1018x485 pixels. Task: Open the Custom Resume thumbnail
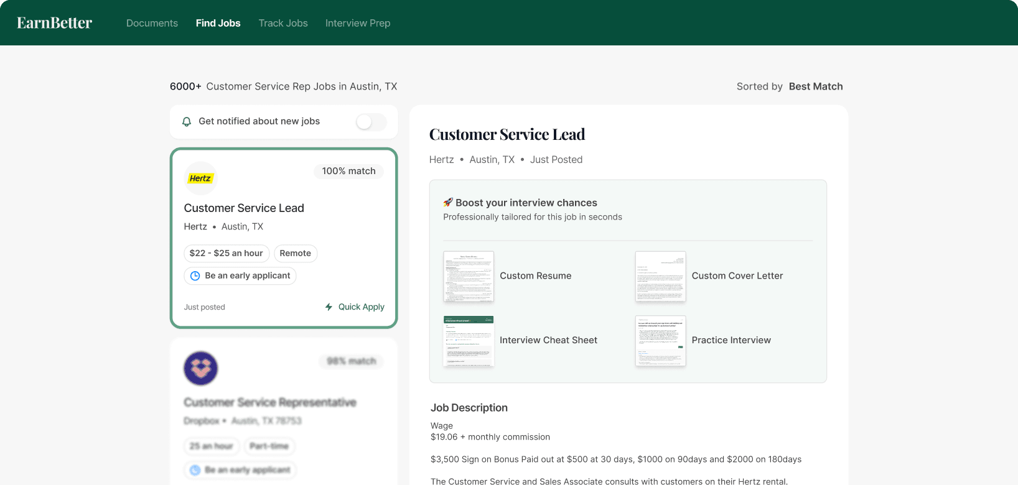[x=469, y=276]
